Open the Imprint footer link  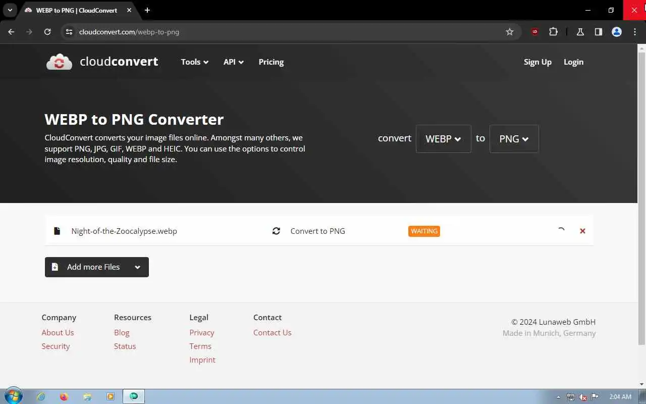coord(202,360)
